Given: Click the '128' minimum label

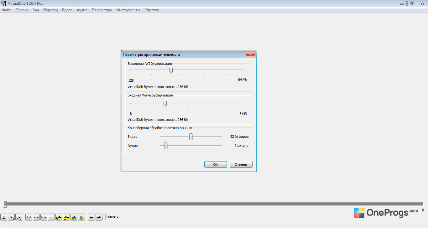Looking at the screenshot, I should tap(131, 80).
